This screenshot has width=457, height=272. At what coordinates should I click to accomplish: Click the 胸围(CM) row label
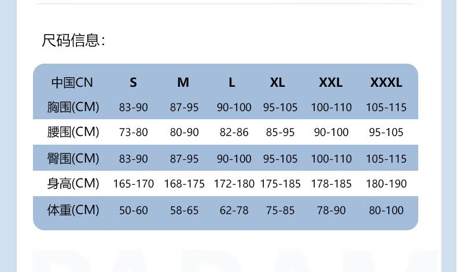pyautogui.click(x=73, y=107)
